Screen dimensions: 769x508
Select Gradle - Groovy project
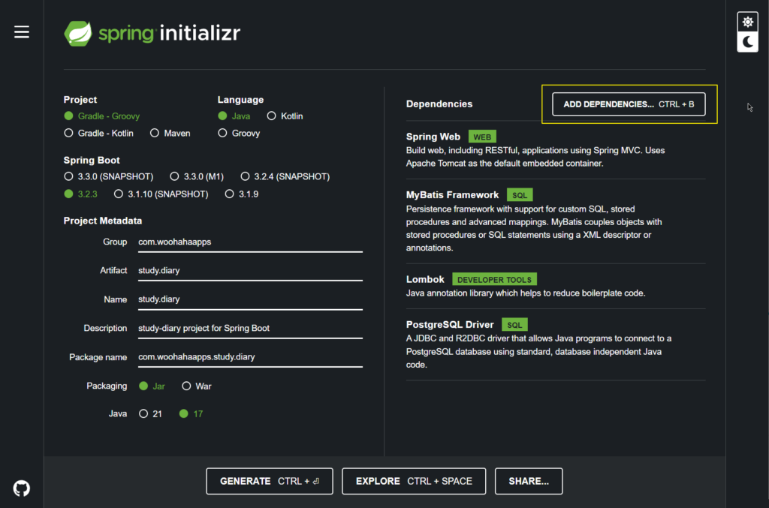coord(101,116)
